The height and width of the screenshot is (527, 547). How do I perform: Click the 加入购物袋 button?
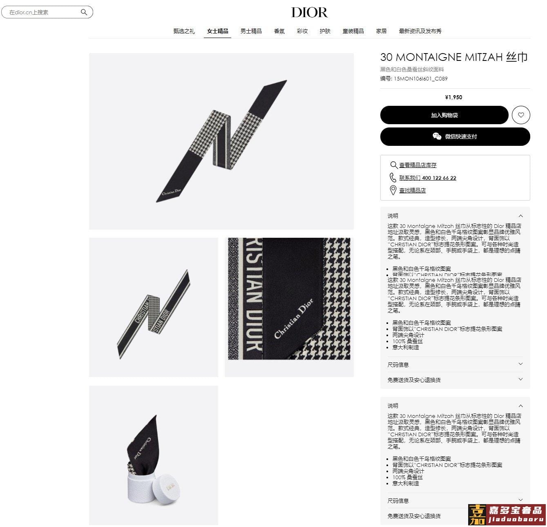coord(444,115)
